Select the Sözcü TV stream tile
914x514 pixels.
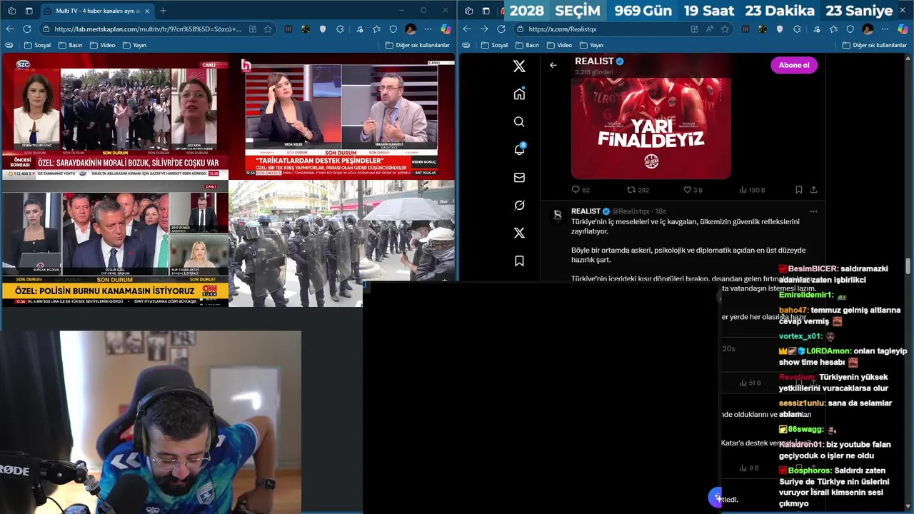coord(115,118)
